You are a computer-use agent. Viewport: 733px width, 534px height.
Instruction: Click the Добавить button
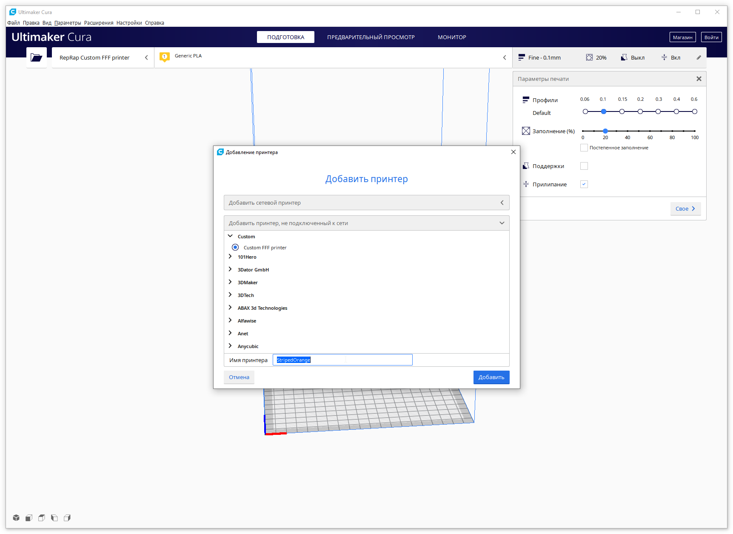coord(491,377)
